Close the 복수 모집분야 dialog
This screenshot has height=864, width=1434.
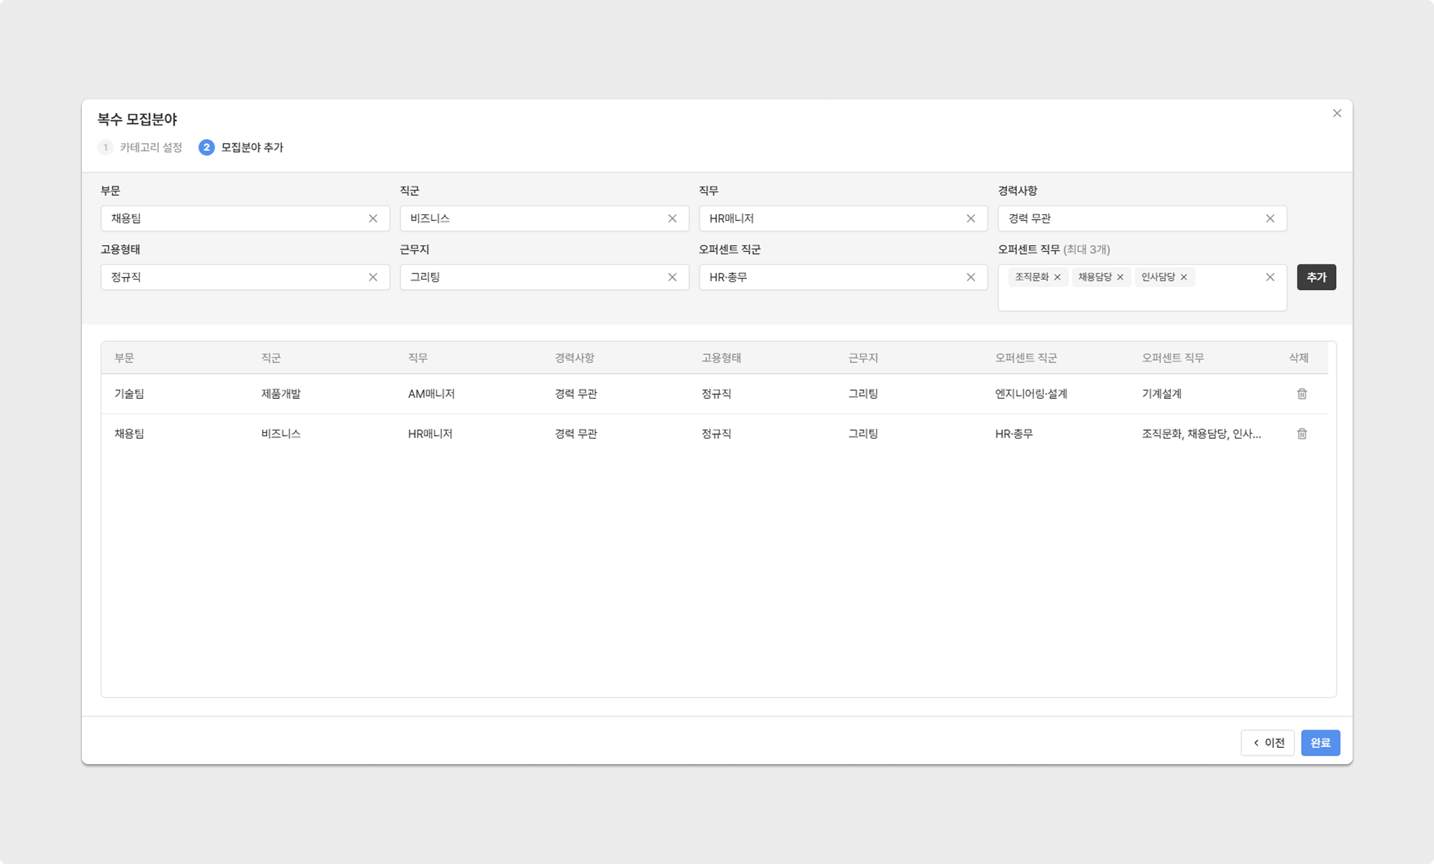click(1337, 114)
